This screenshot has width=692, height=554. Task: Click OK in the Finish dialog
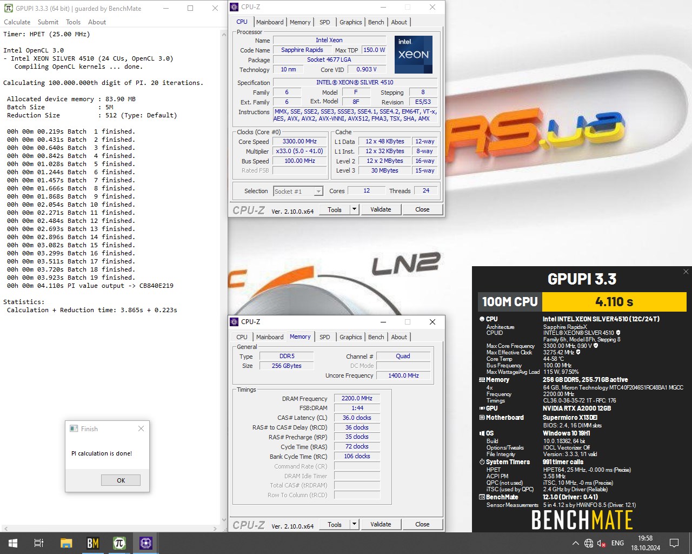point(121,480)
